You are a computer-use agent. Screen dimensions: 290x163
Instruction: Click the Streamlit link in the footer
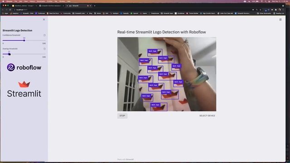[x=130, y=159]
